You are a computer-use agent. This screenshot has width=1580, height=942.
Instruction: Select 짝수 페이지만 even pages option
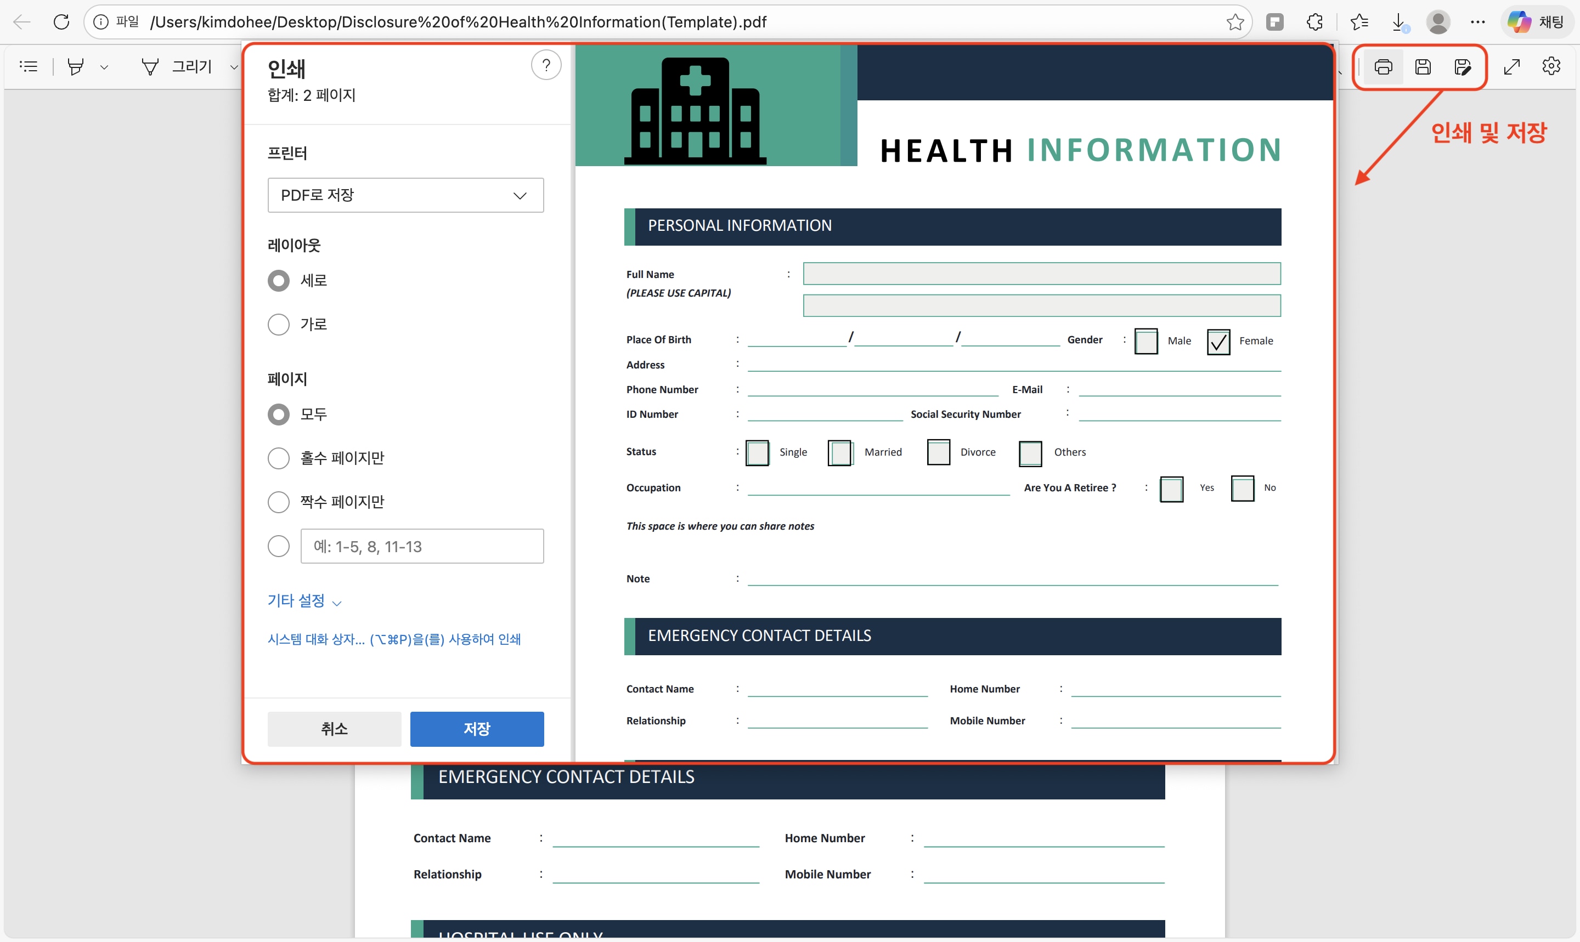[x=278, y=502]
